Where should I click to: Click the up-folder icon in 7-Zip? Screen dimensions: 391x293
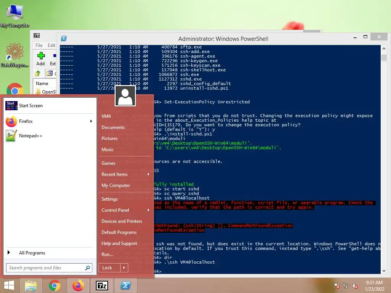(x=38, y=74)
